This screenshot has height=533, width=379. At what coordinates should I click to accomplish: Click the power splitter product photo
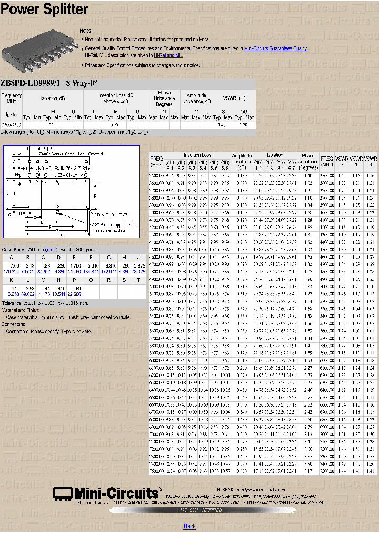pos(40,51)
